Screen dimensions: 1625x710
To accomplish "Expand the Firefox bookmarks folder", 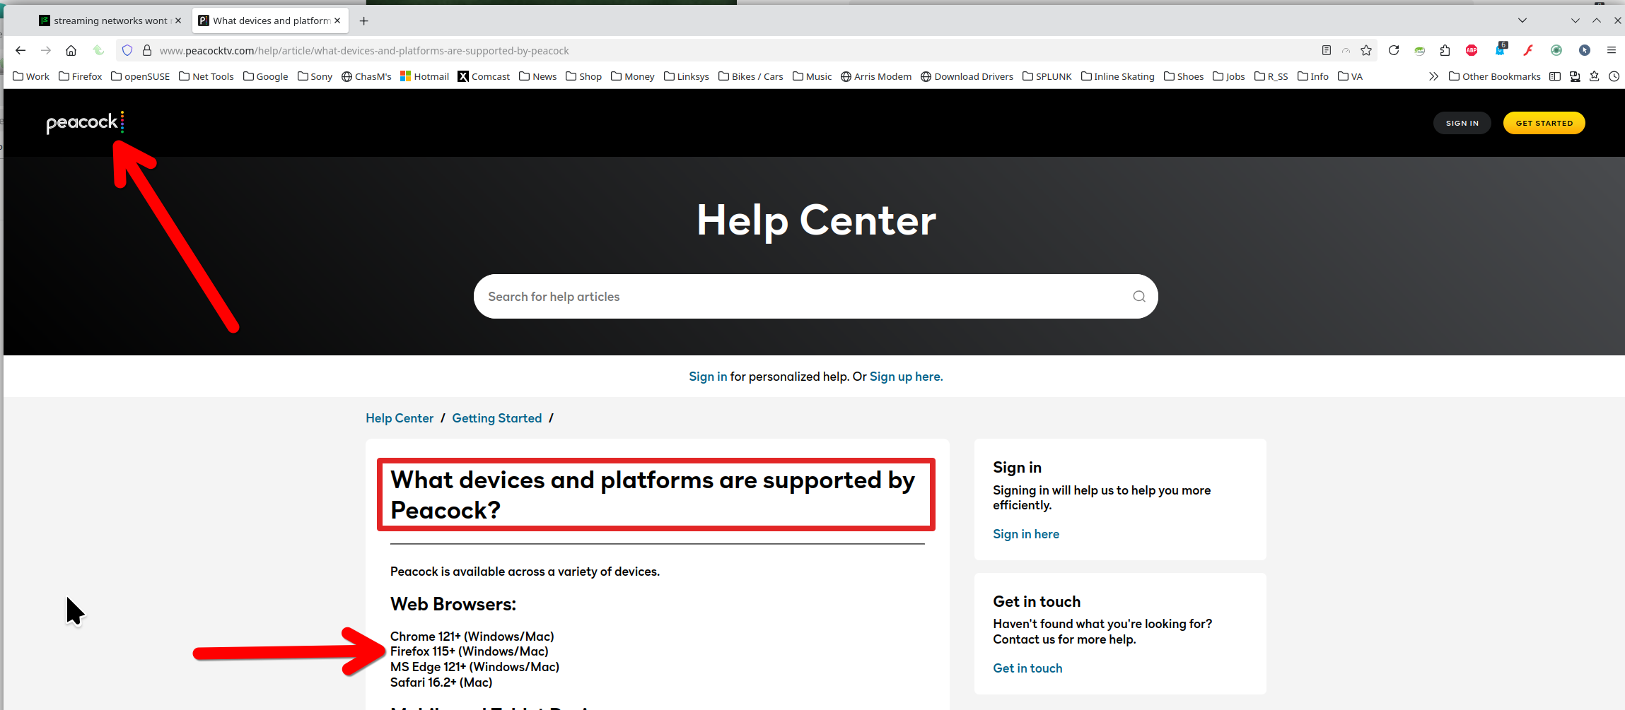I will pyautogui.click(x=80, y=76).
